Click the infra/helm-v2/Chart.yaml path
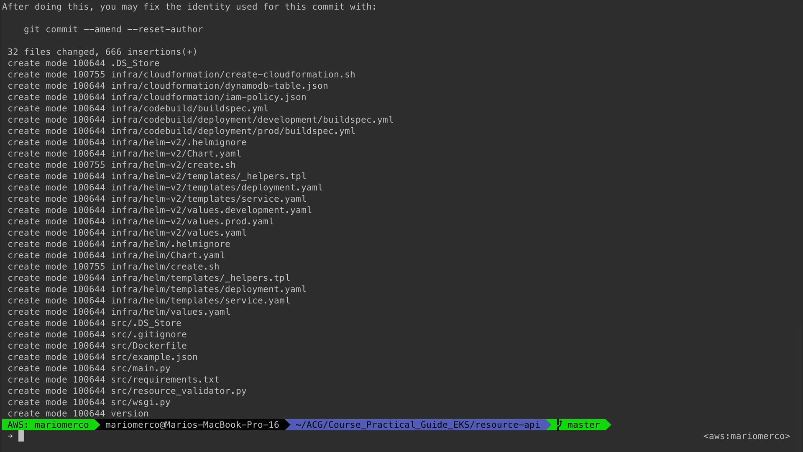803x452 pixels. click(x=176, y=154)
